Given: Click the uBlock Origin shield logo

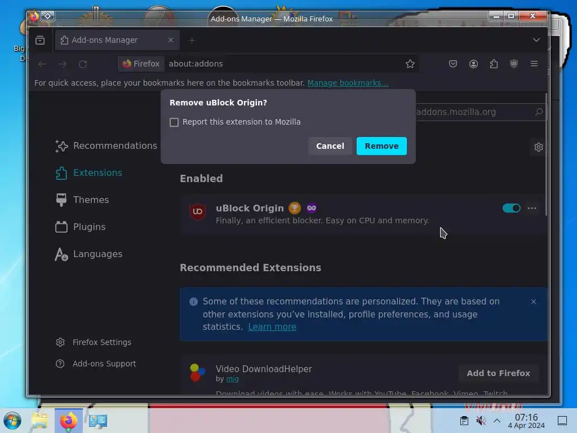Looking at the screenshot, I should click(x=198, y=211).
